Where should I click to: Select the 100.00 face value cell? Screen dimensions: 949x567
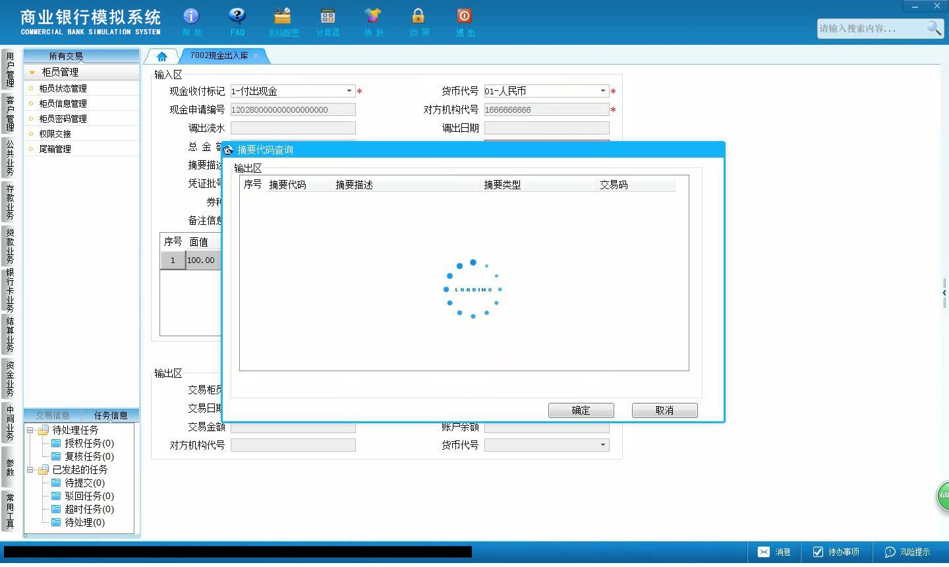pyautogui.click(x=203, y=260)
